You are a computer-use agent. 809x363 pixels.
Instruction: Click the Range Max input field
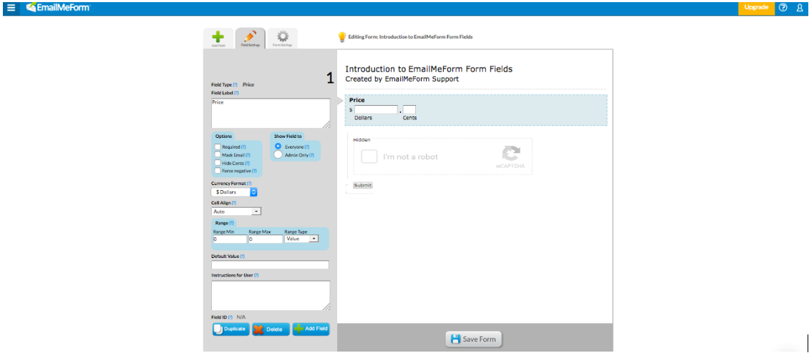[x=265, y=239]
